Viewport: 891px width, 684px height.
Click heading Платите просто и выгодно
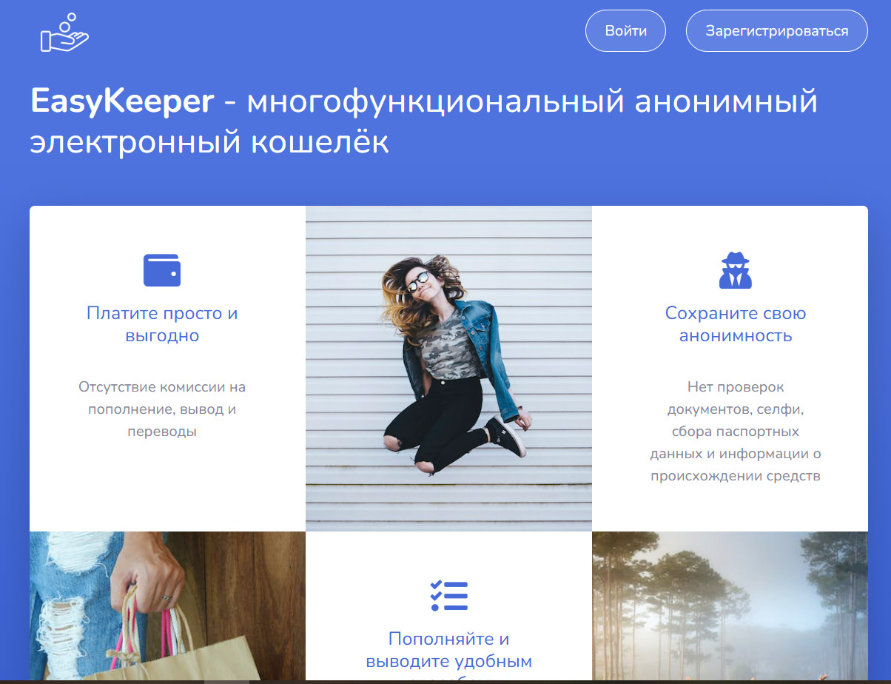point(162,324)
